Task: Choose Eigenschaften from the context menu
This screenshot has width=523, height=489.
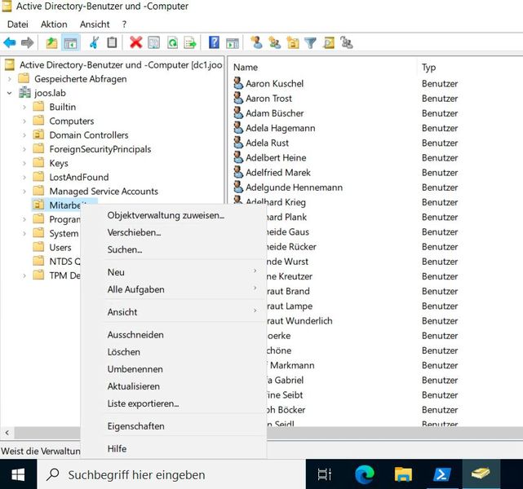Action: (135, 426)
